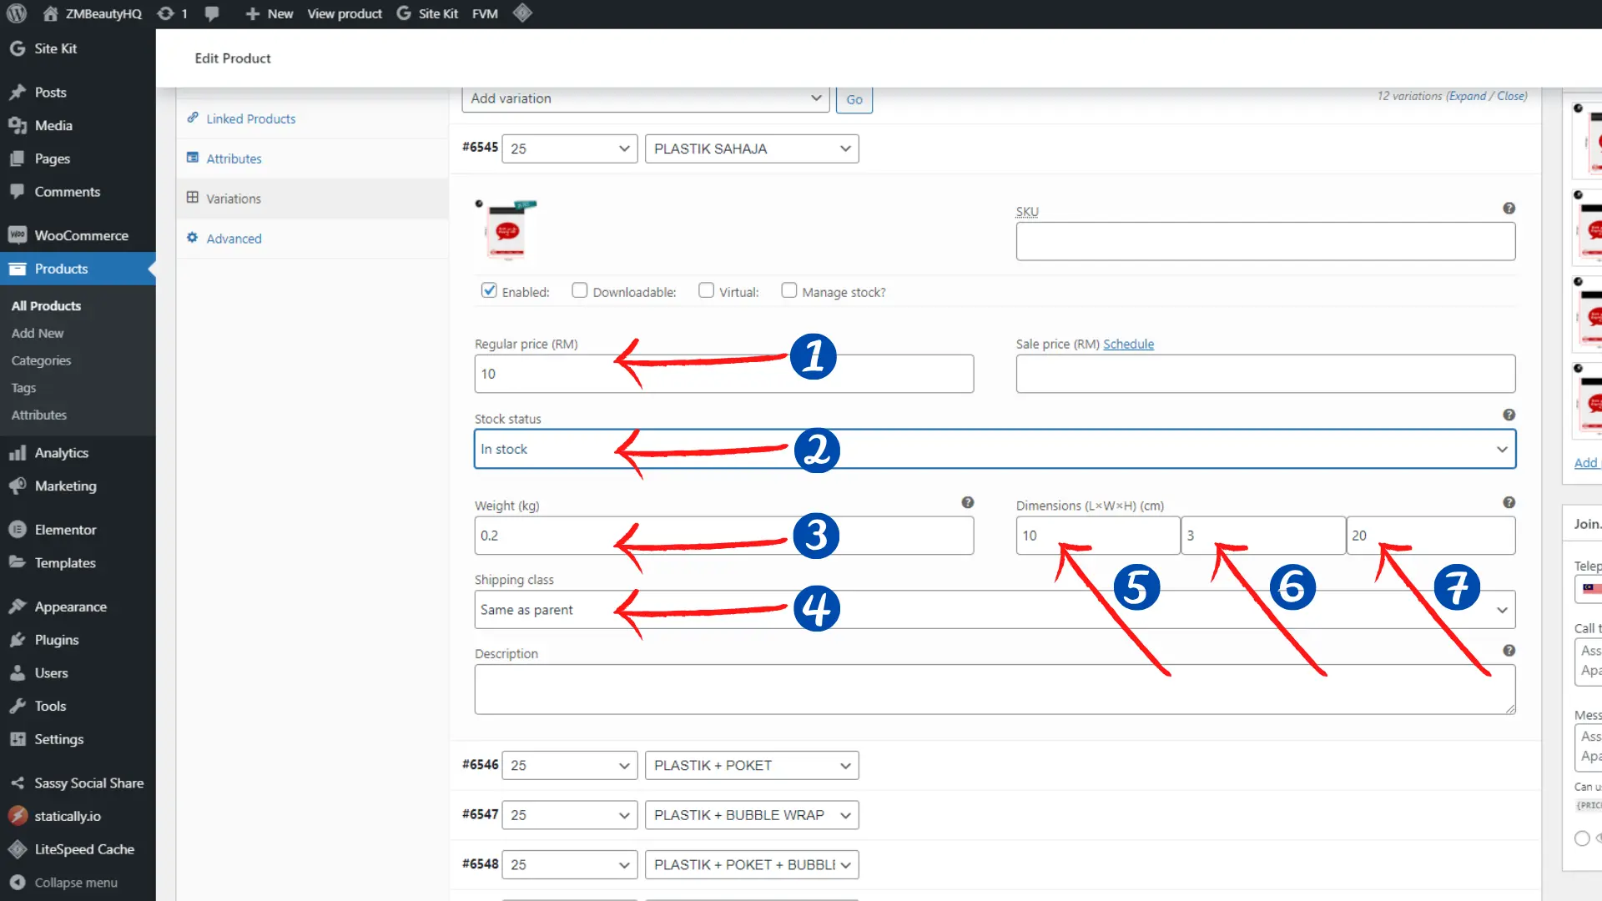The height and width of the screenshot is (901, 1602).
Task: Open Site Kit in sidebar
Action: 78,48
